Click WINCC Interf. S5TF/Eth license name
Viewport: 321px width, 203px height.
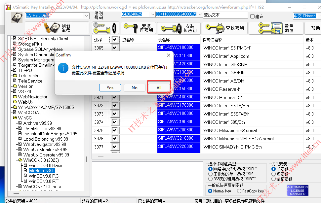tap(226, 106)
